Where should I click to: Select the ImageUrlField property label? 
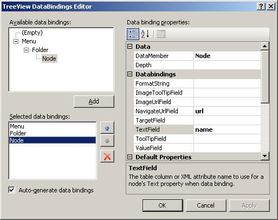click(x=164, y=102)
